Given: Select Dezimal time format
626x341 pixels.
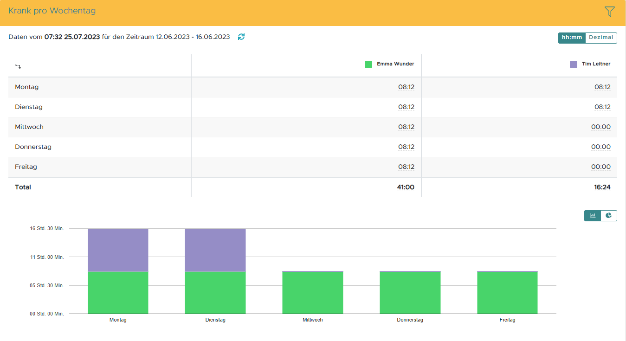Looking at the screenshot, I should coord(601,38).
